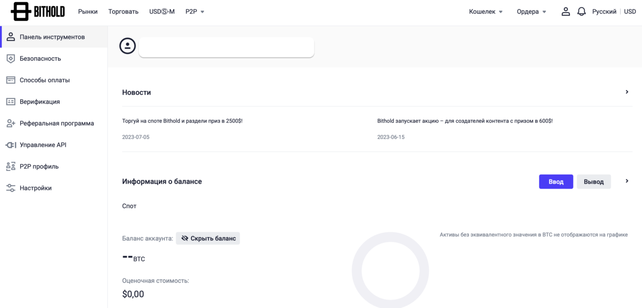Expand the P2P dropdown menu
Screen dimensions: 642x308
point(195,12)
